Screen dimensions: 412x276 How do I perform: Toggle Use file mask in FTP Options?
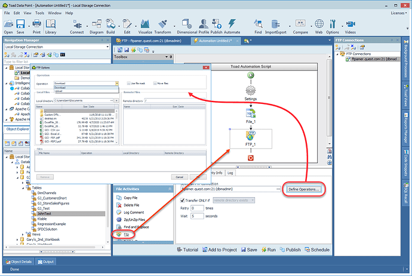(128, 83)
